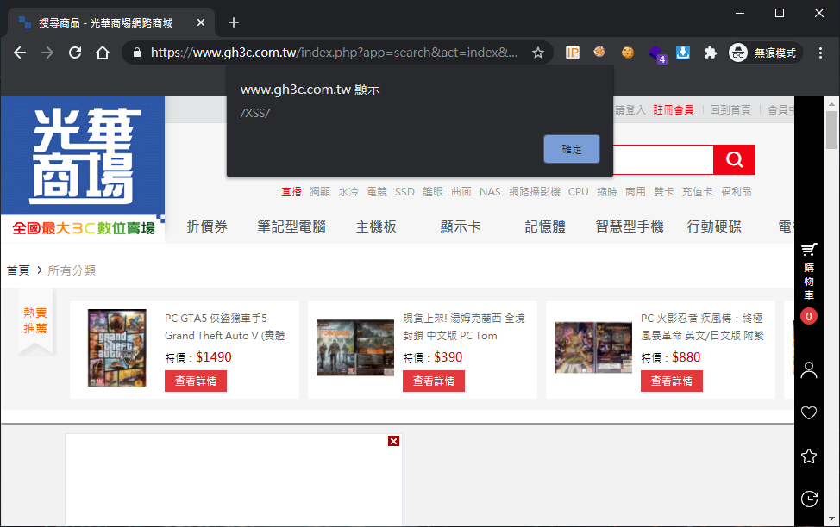Open the 記憶體 category
This screenshot has width=840, height=527.
[x=545, y=226]
